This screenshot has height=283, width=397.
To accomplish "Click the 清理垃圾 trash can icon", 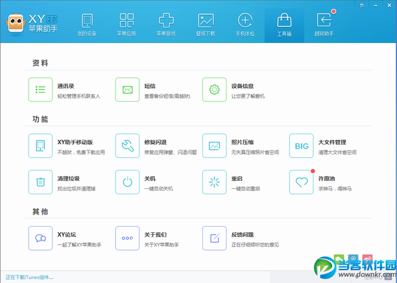I will click(40, 182).
